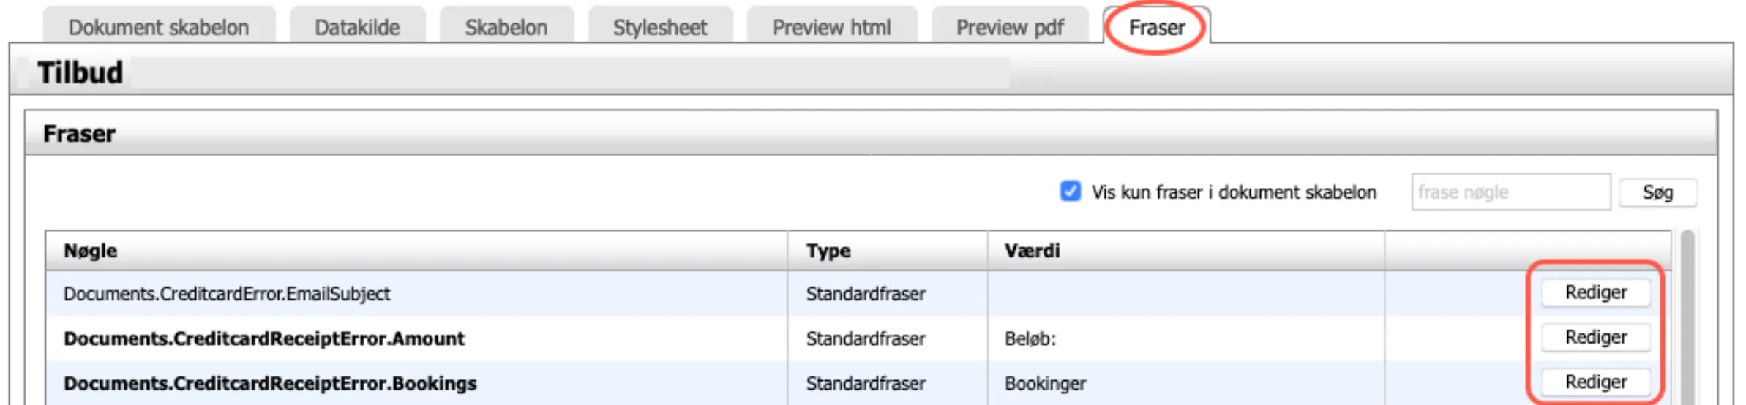Go to the Stylesheet tab
Image resolution: width=1746 pixels, height=405 pixels.
pyautogui.click(x=659, y=27)
